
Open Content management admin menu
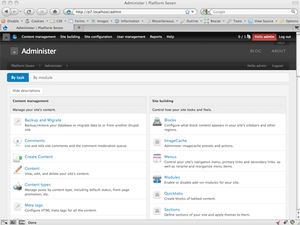coord(39,37)
